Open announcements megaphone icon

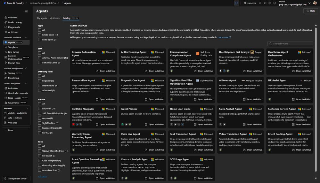click(x=265, y=3)
